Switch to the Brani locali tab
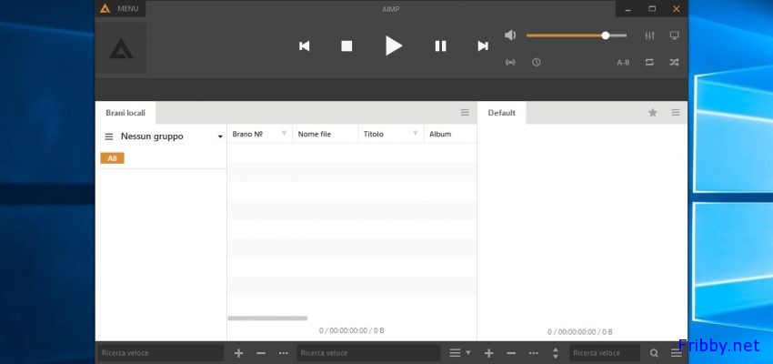 click(125, 113)
